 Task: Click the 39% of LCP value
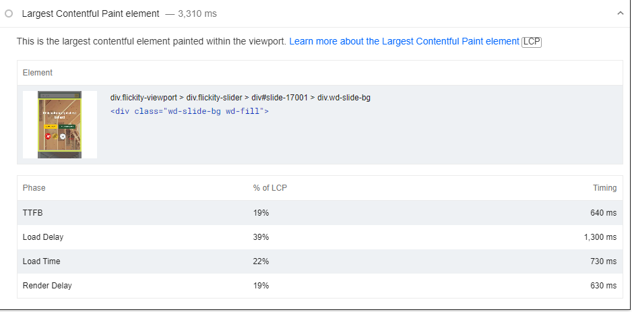click(x=261, y=237)
